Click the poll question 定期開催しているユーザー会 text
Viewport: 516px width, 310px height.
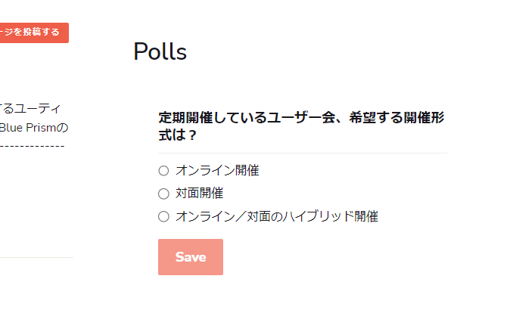tap(250, 118)
